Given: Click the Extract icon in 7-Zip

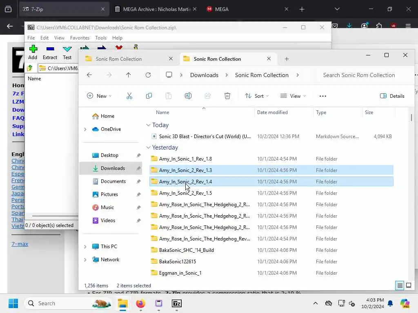Looking at the screenshot, I should pyautogui.click(x=50, y=49).
